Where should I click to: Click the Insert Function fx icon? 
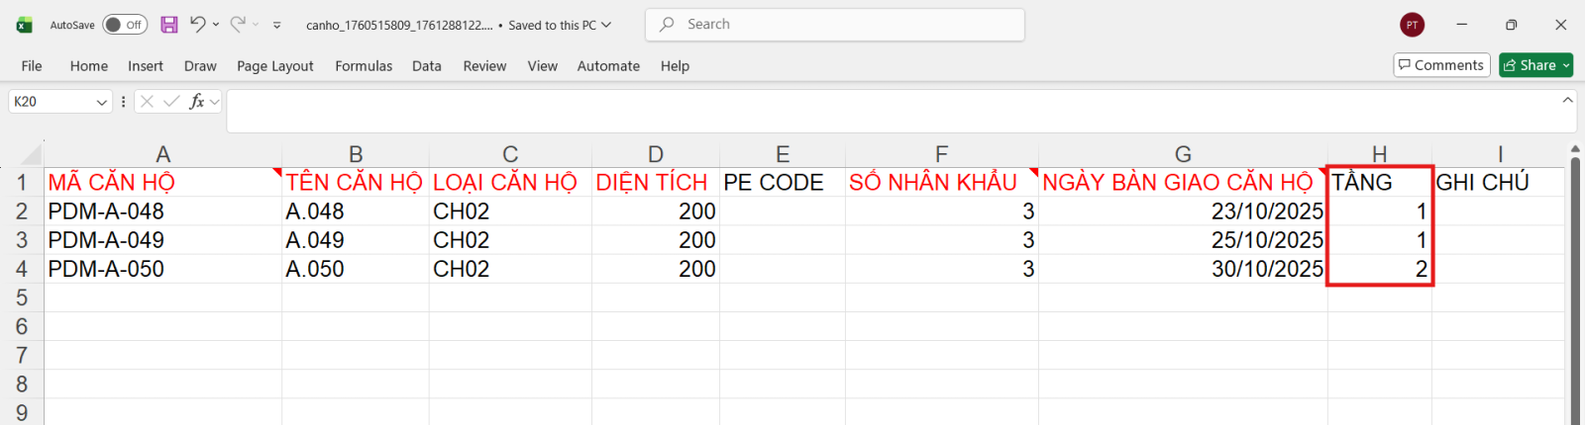197,101
